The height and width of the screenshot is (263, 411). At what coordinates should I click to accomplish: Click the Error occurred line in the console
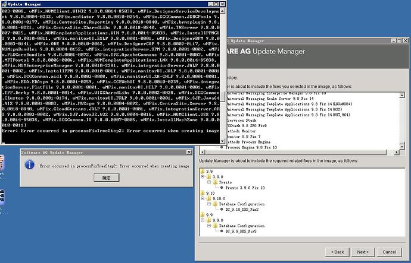(110, 131)
